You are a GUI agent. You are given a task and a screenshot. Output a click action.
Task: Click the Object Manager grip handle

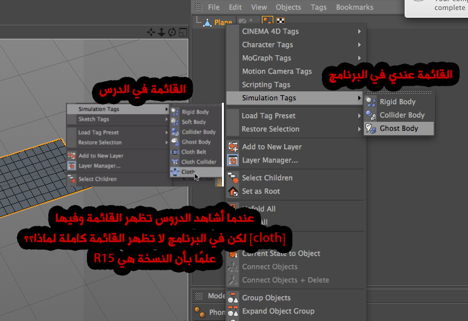[198, 7]
